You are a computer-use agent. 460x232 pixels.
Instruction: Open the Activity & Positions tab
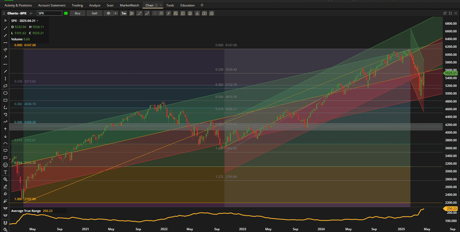(x=18, y=5)
